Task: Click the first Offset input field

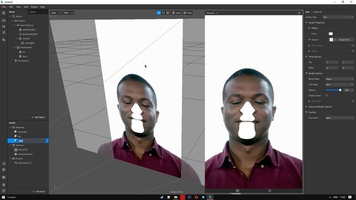Action: [332, 68]
